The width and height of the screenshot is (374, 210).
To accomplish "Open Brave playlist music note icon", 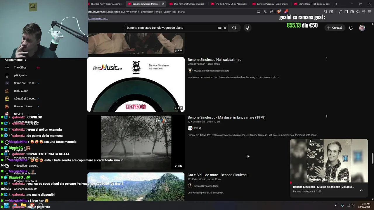I will point(340,12).
